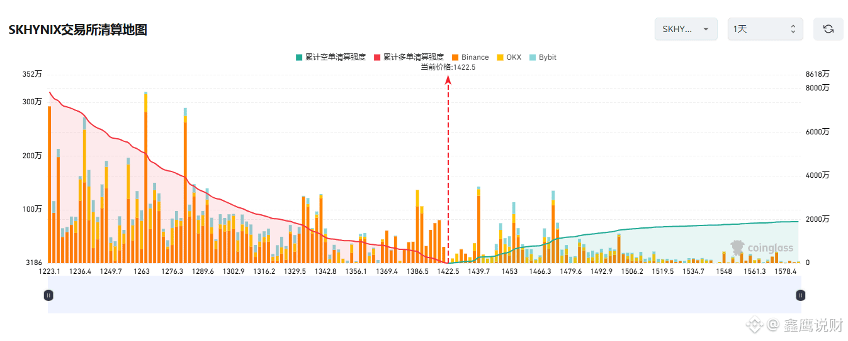Toggle the 累计空单清算强度 legend series
848x341 pixels.
point(331,57)
